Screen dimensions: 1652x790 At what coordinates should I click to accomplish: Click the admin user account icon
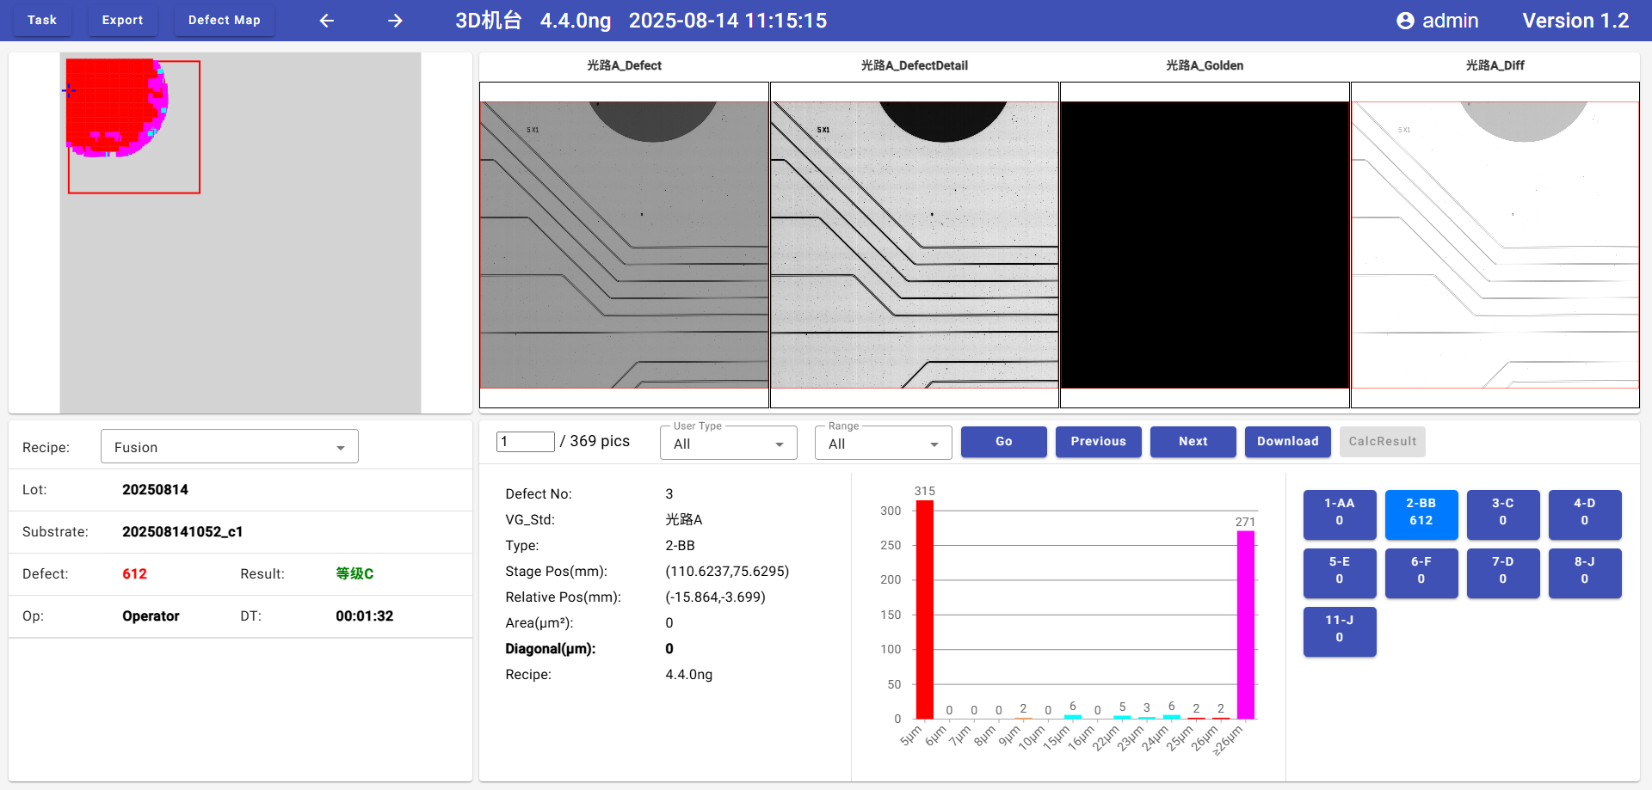(1405, 21)
